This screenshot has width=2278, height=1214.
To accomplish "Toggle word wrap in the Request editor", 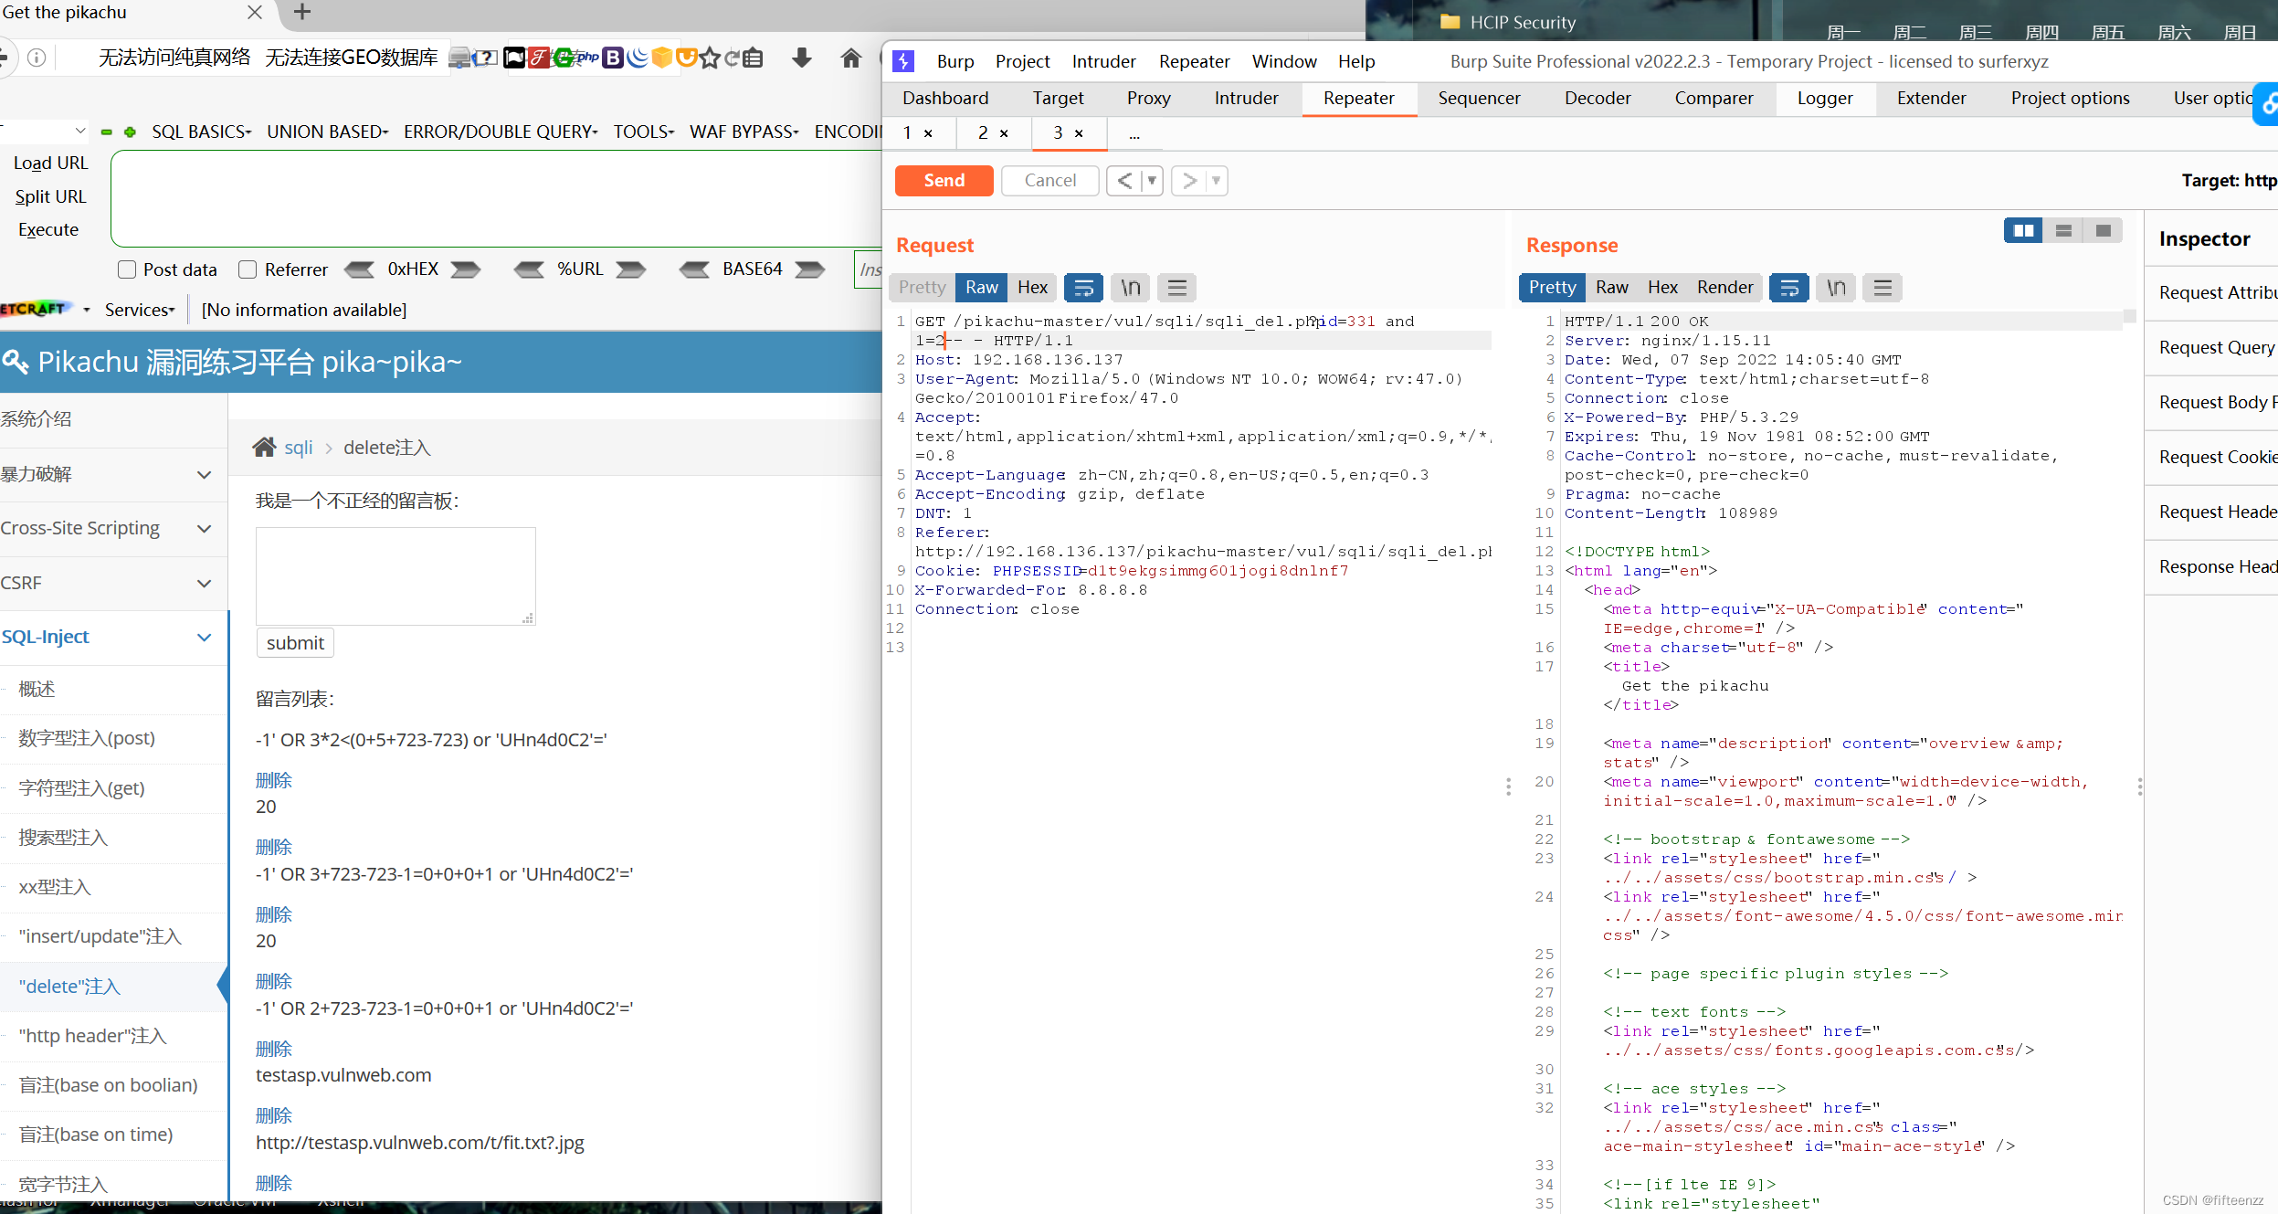I will click(x=1083, y=288).
